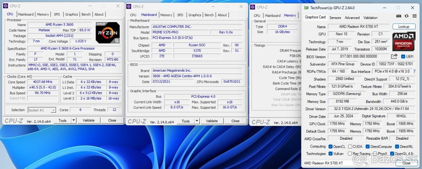Open Bench tab in the CPU-Z CPU window
Viewport: 422px width, 169px height.
pyautogui.click(x=86, y=14)
